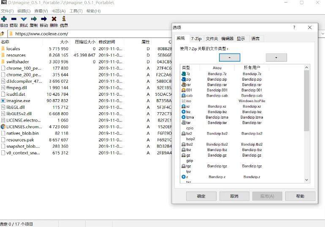Select the LICENSES.chrom... file icon
This screenshot has height=227, width=325.
[x=3, y=127]
